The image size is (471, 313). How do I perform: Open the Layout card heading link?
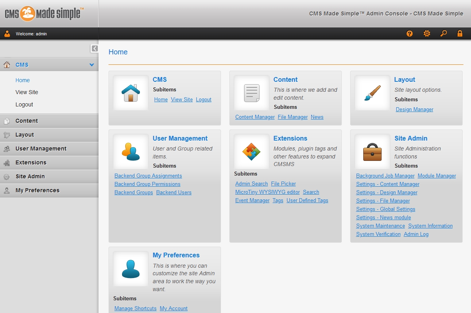click(x=405, y=79)
